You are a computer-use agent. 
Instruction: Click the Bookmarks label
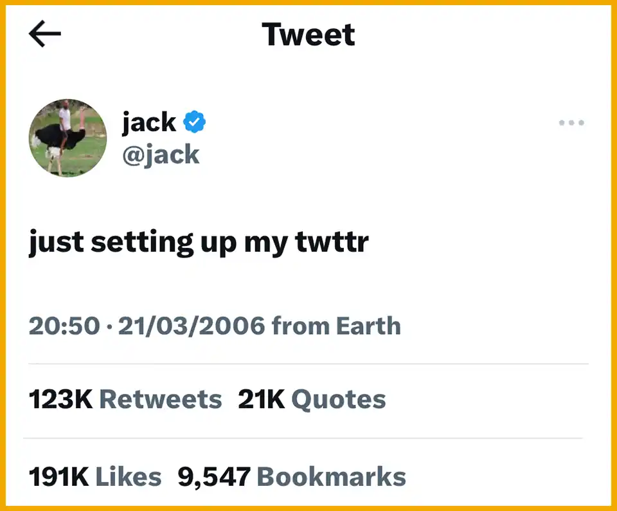(331, 477)
